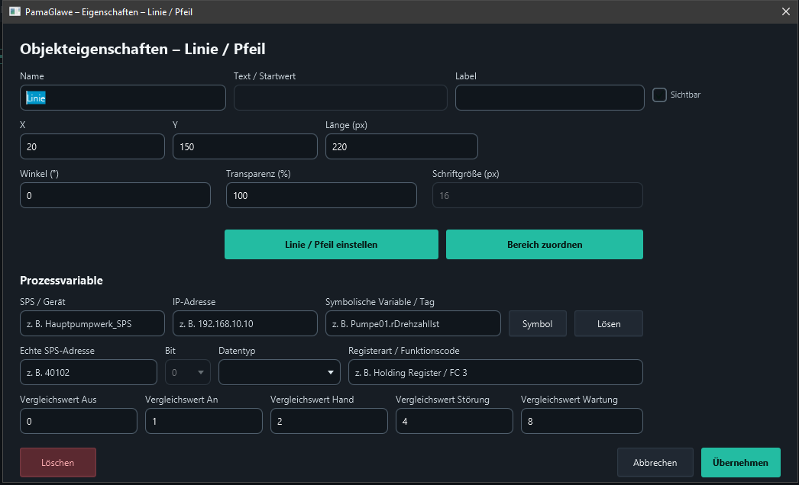
Task: Open the Symbol picker button
Action: click(x=538, y=323)
